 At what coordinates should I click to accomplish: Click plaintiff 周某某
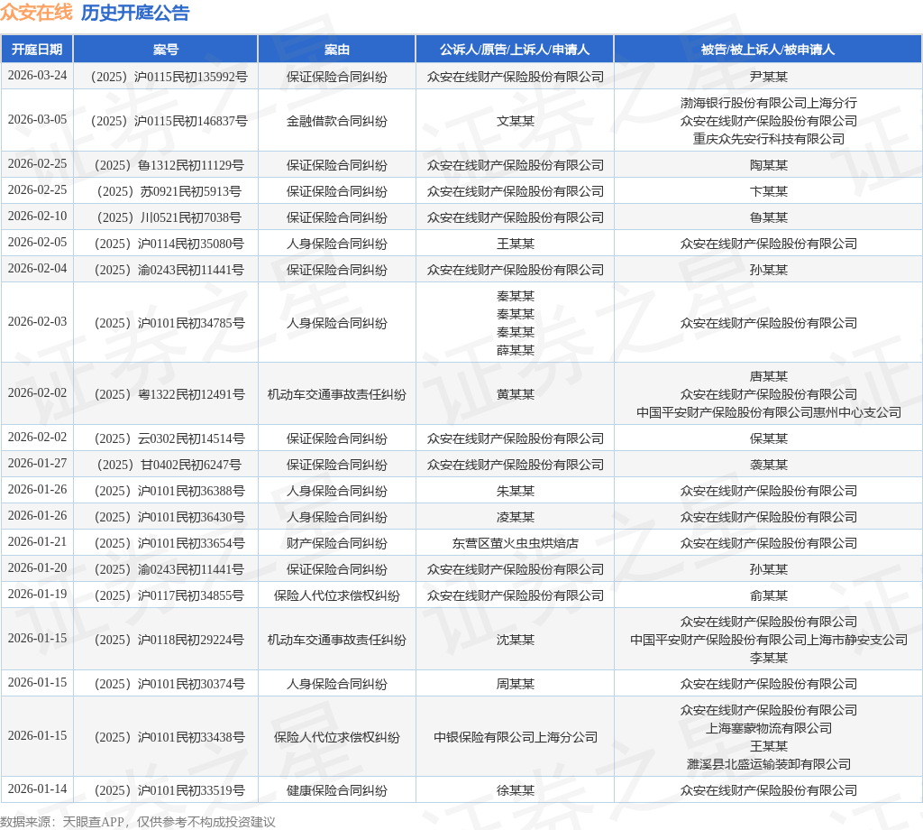(x=515, y=685)
